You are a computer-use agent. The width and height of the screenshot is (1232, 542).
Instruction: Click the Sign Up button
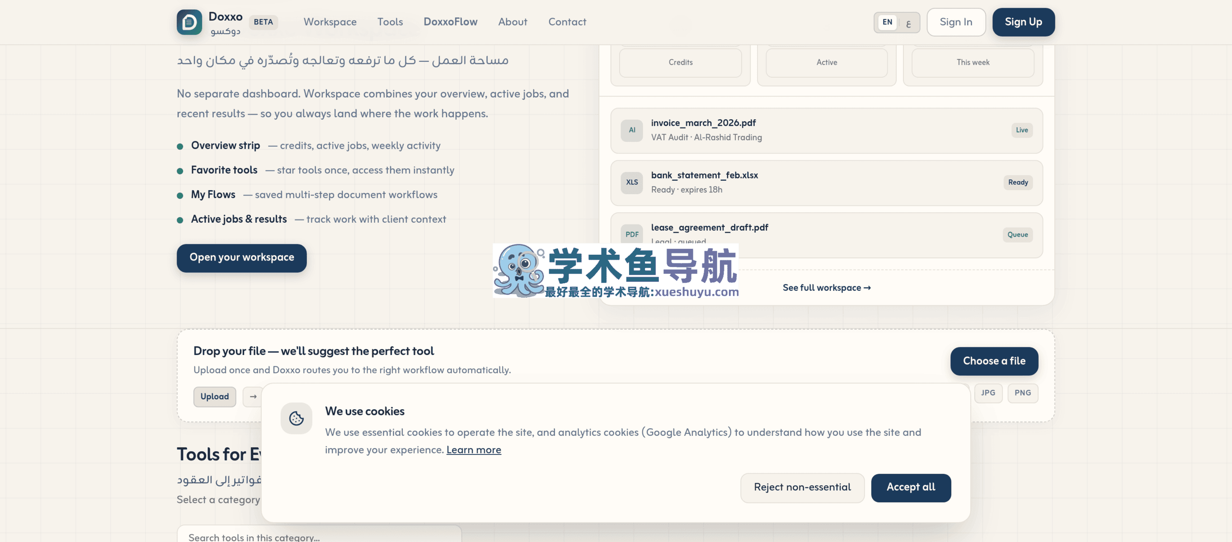[1023, 22]
